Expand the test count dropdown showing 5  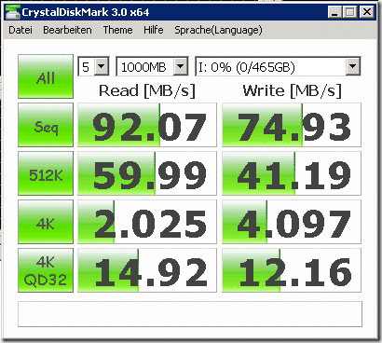pyautogui.click(x=93, y=66)
